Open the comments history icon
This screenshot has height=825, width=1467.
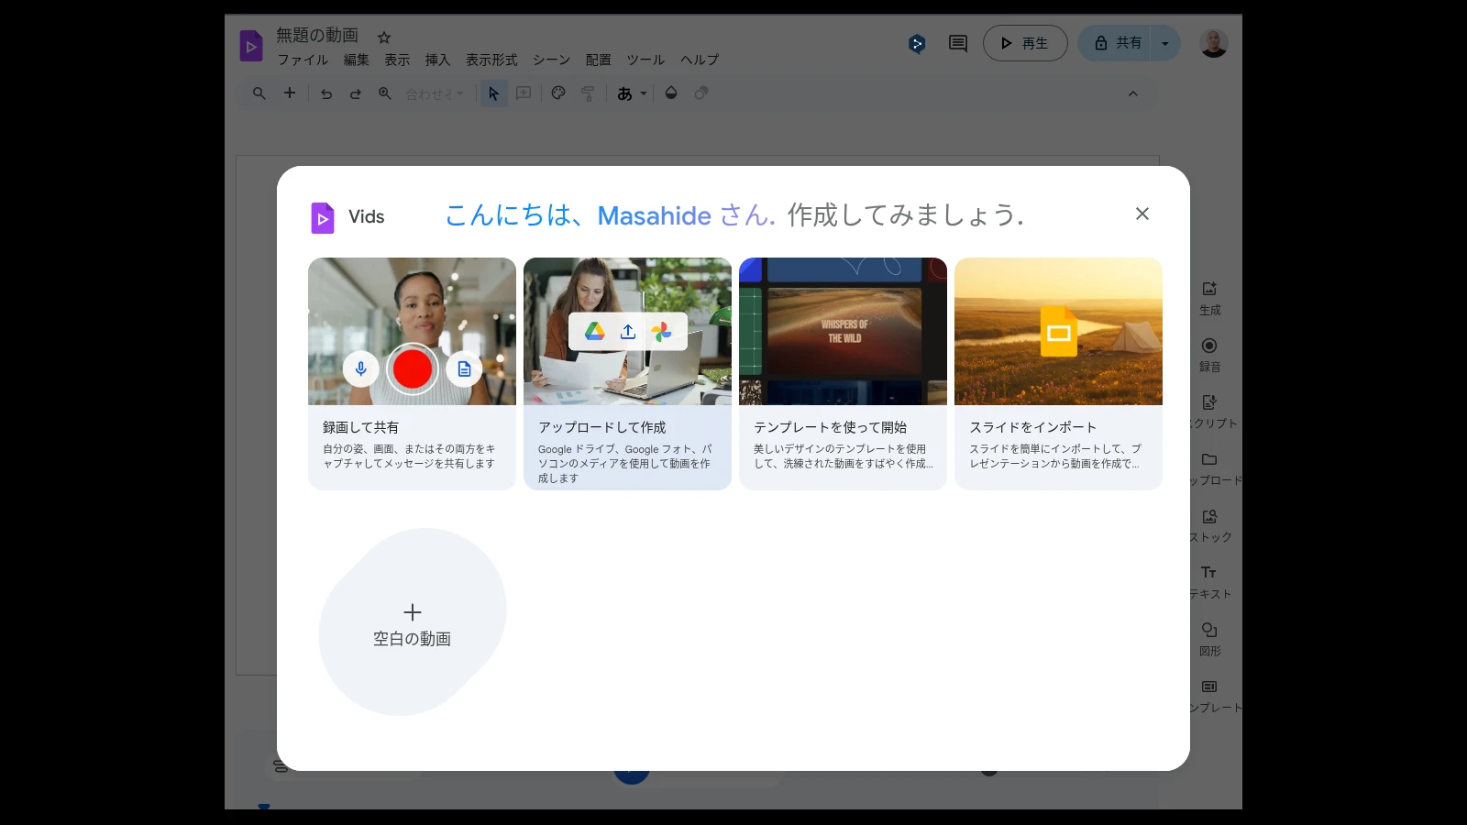coord(958,43)
